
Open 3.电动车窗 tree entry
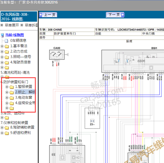pyautogui.click(x=24, y=97)
